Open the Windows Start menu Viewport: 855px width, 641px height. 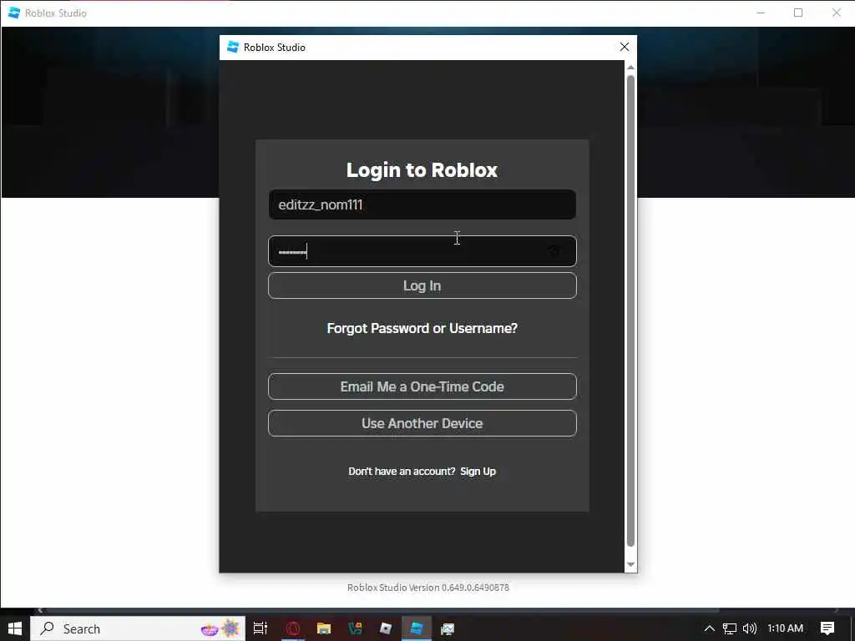[15, 628]
